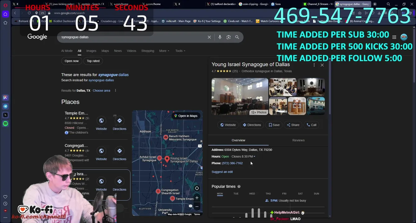Open history clock icon in the sidebar

(x=5, y=204)
